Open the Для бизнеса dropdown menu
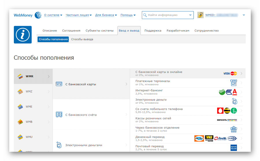The width and height of the screenshot is (260, 161). click(106, 15)
